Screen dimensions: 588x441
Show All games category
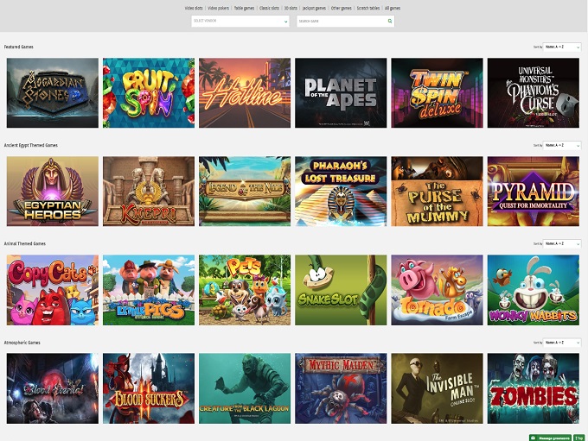tap(392, 7)
